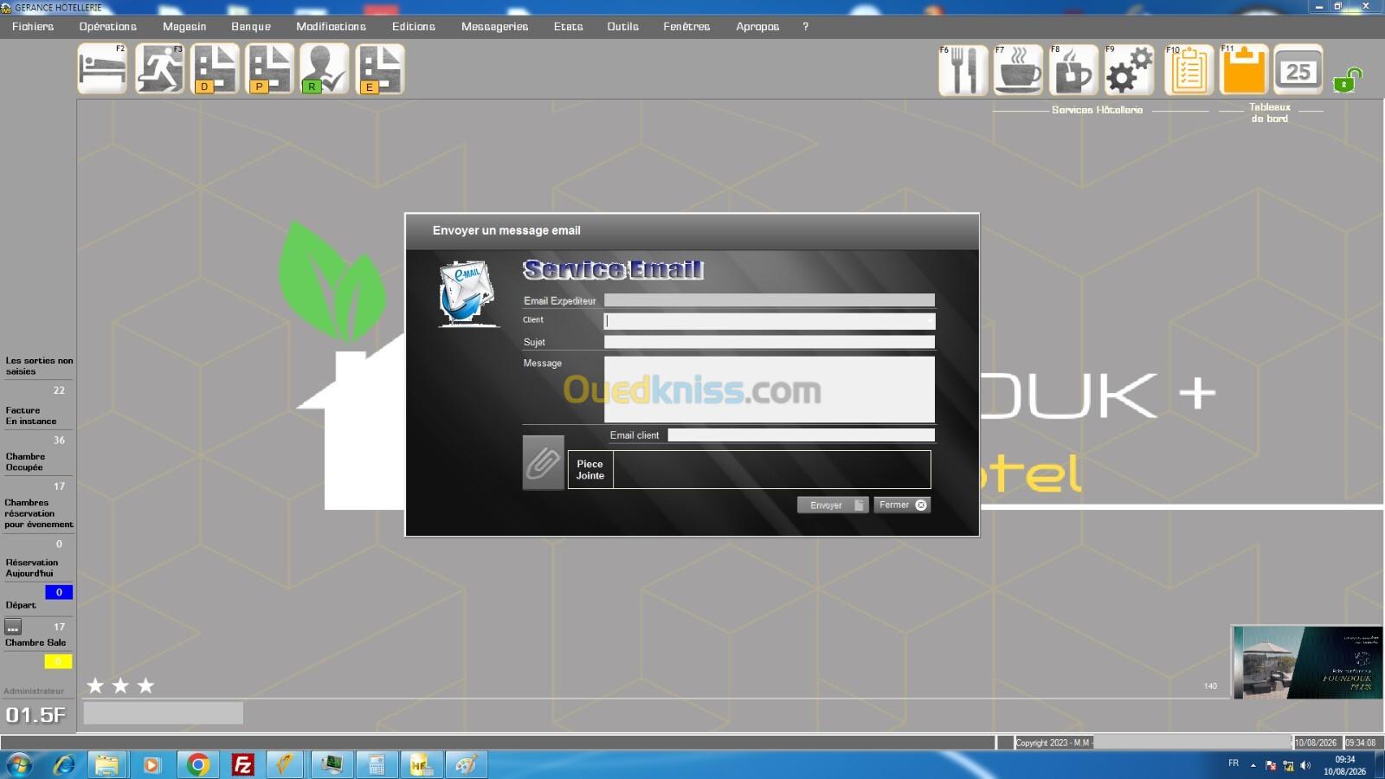The width and height of the screenshot is (1385, 779).
Task: Click the Envoyer button
Action: point(832,505)
